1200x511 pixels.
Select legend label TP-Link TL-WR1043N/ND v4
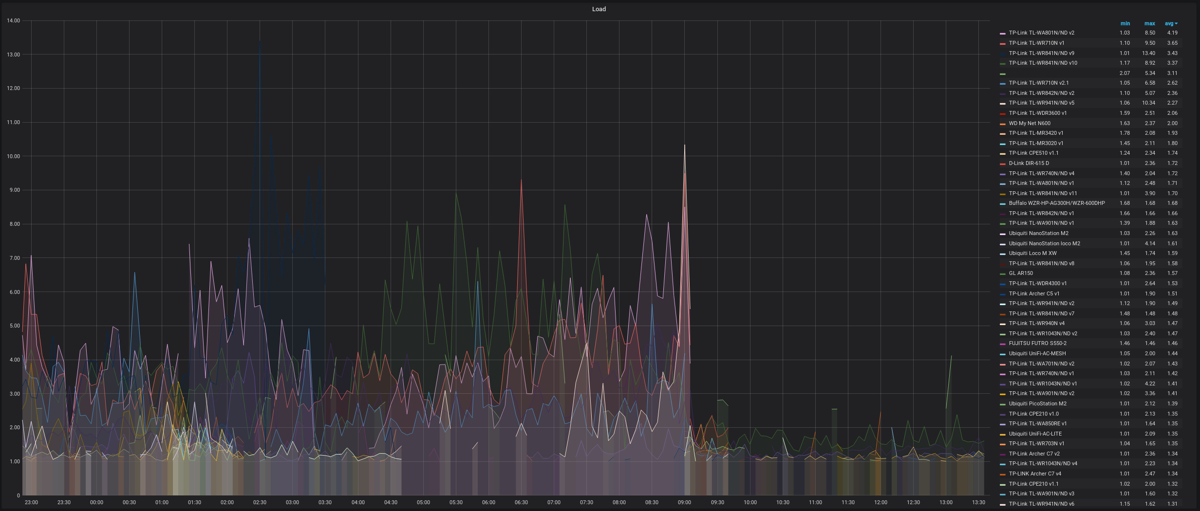[x=1043, y=463]
